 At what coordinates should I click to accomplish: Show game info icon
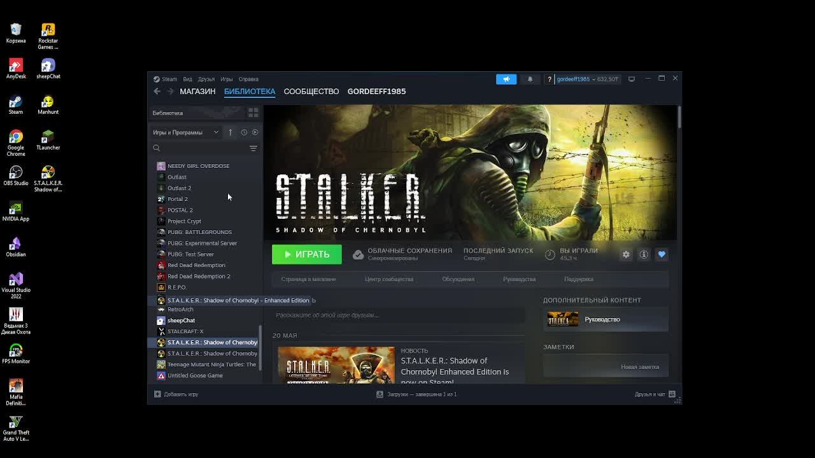click(644, 254)
